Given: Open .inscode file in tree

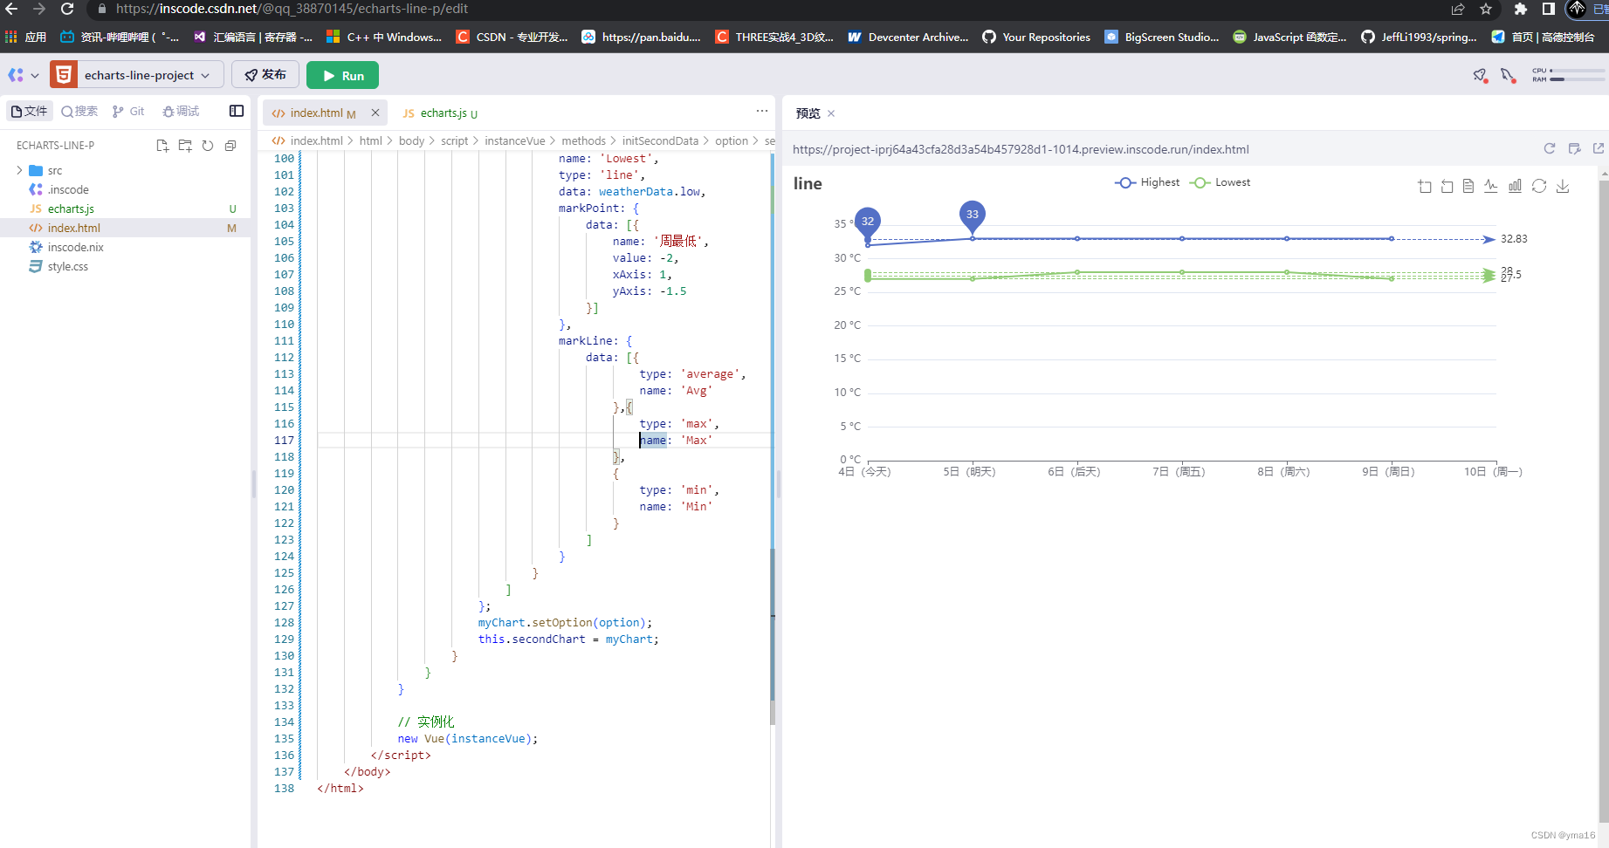Looking at the screenshot, I should (x=67, y=189).
